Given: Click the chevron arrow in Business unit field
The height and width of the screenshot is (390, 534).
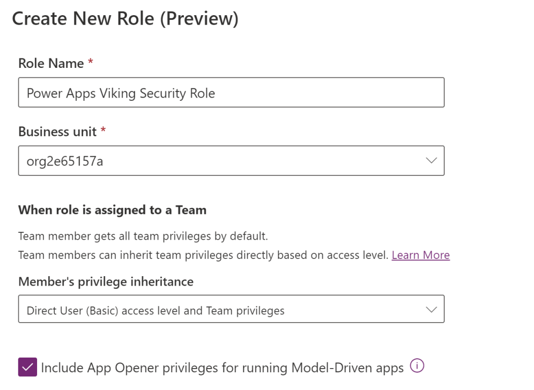Looking at the screenshot, I should pos(431,161).
